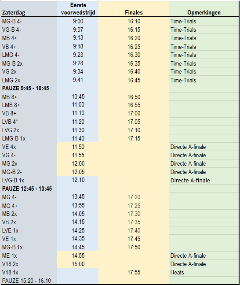Screen dimensions: 240x285
Task: Click the V18 2x event cell
Action: point(29,264)
